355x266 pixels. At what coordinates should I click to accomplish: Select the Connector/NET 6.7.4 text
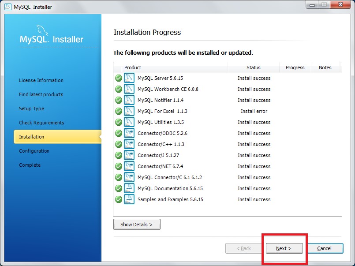(160, 166)
